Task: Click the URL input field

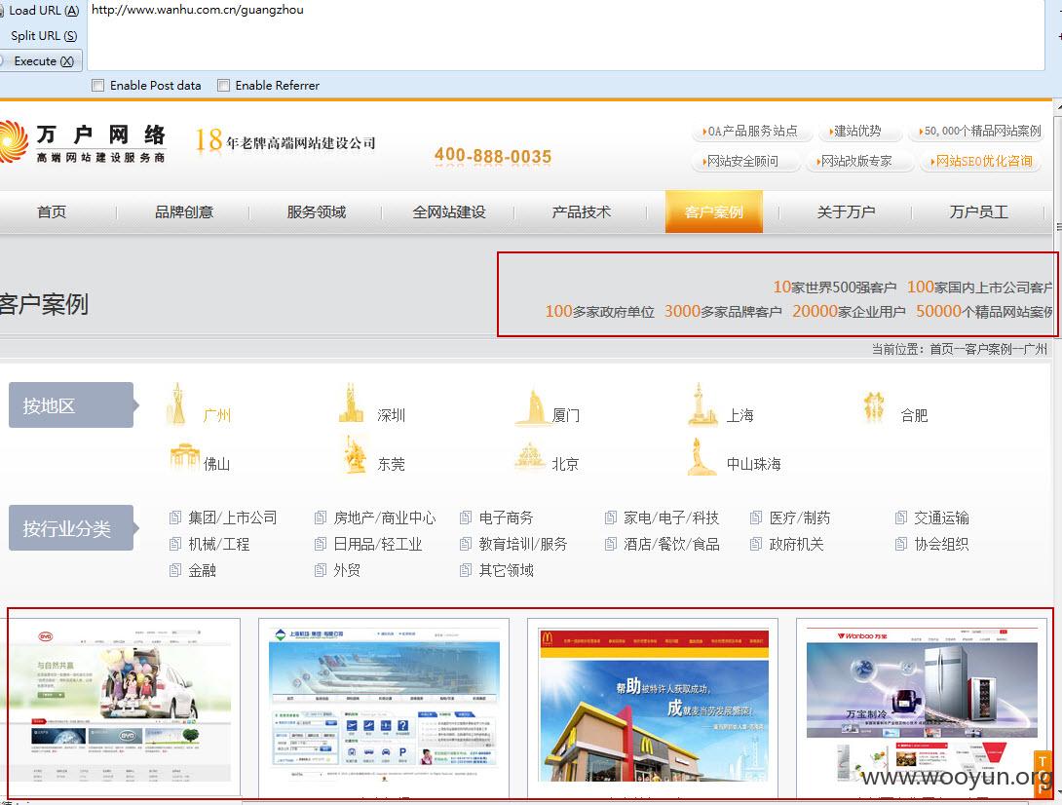Action: tap(565, 35)
